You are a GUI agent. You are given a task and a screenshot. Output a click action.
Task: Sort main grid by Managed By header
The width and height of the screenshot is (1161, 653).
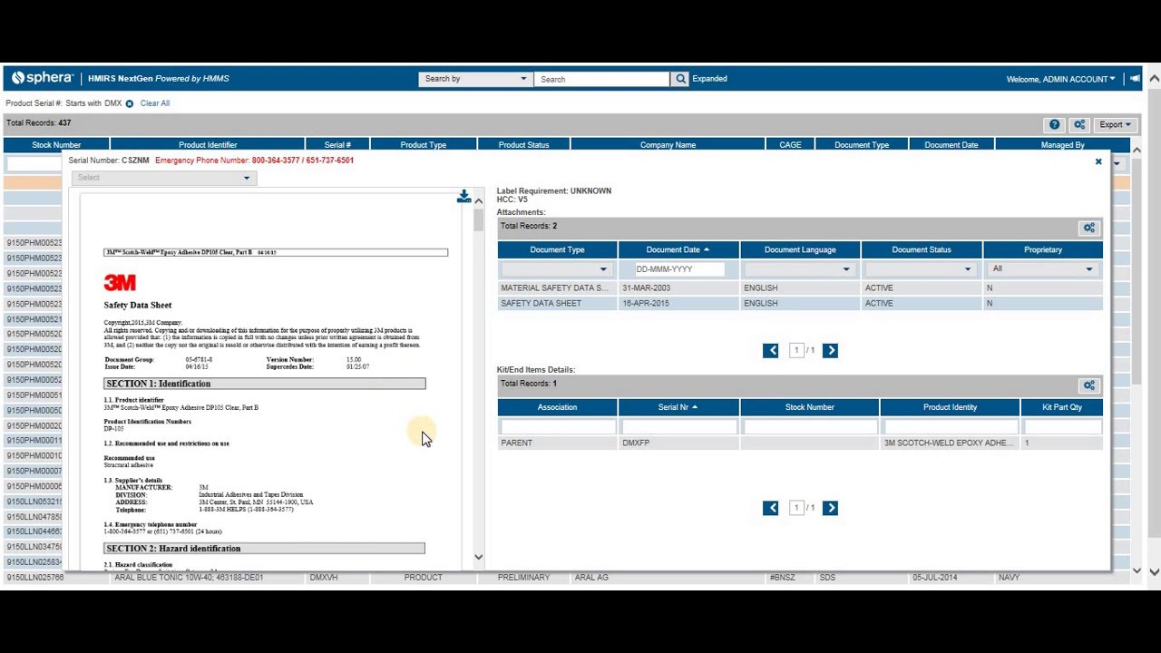click(1062, 145)
